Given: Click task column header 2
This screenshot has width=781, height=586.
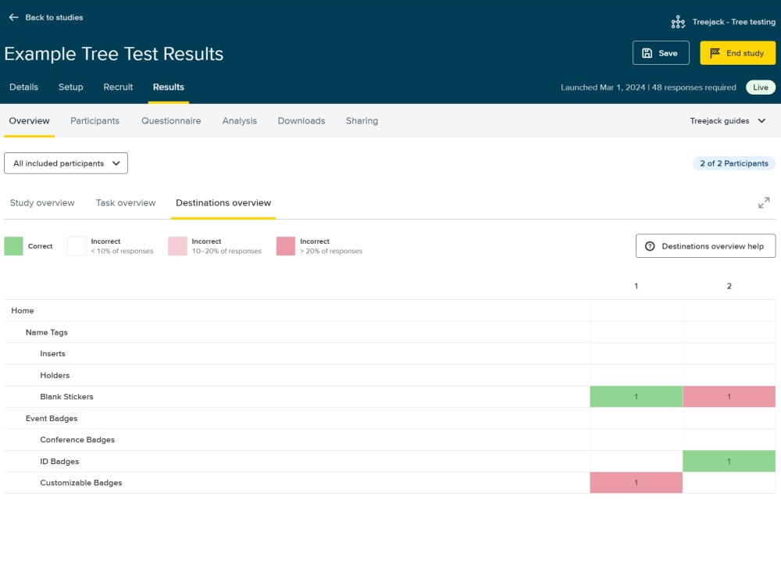Looking at the screenshot, I should click(729, 286).
